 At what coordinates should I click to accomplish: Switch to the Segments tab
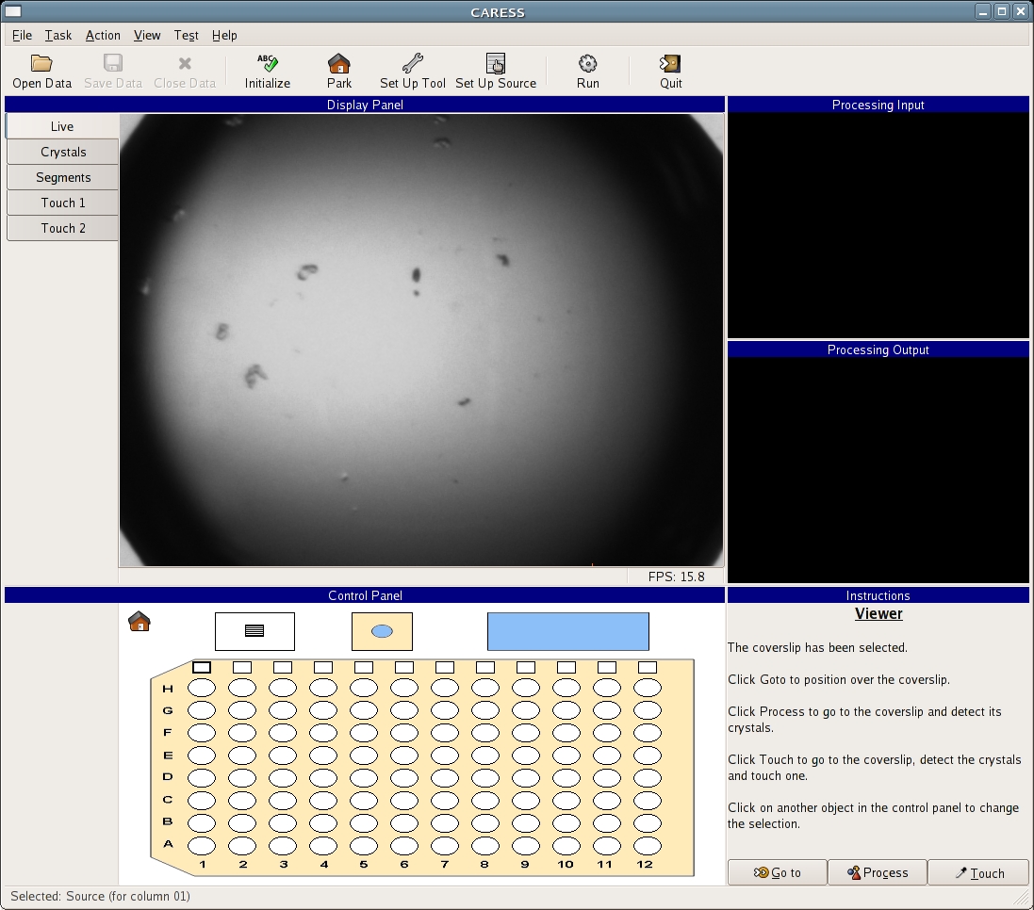[x=63, y=177]
